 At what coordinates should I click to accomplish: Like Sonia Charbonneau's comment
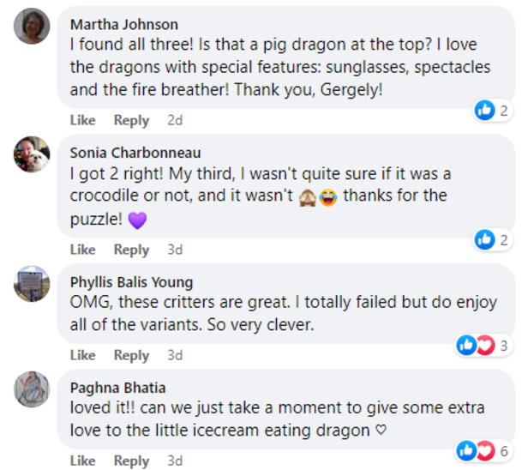pos(82,250)
